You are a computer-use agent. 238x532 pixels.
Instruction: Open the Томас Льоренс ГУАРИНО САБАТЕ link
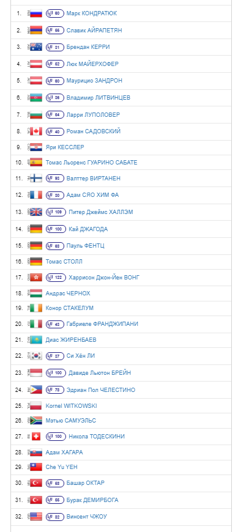(91, 163)
